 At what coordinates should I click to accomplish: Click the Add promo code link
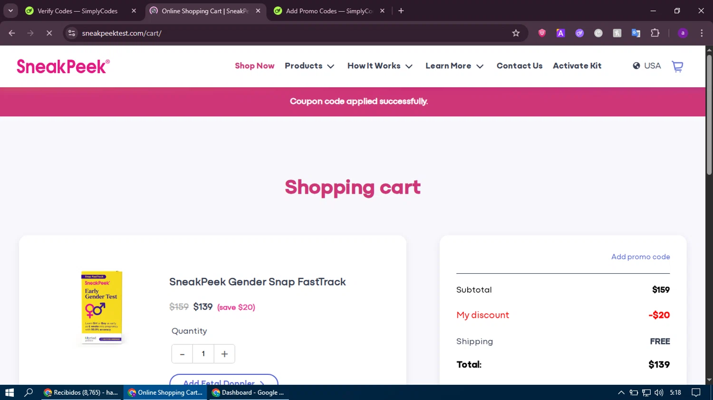tap(641, 257)
